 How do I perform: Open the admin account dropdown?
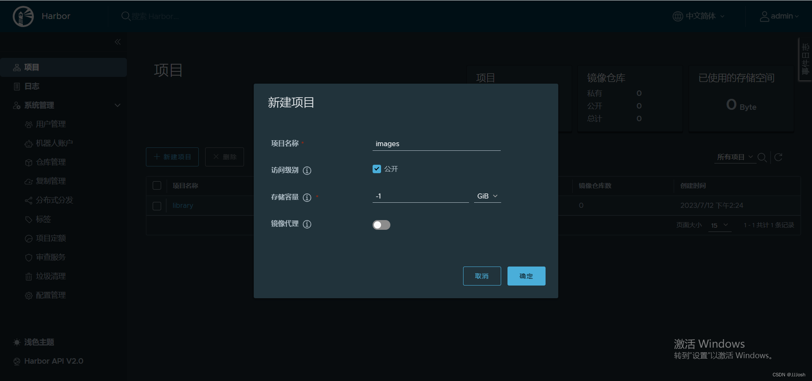click(785, 16)
